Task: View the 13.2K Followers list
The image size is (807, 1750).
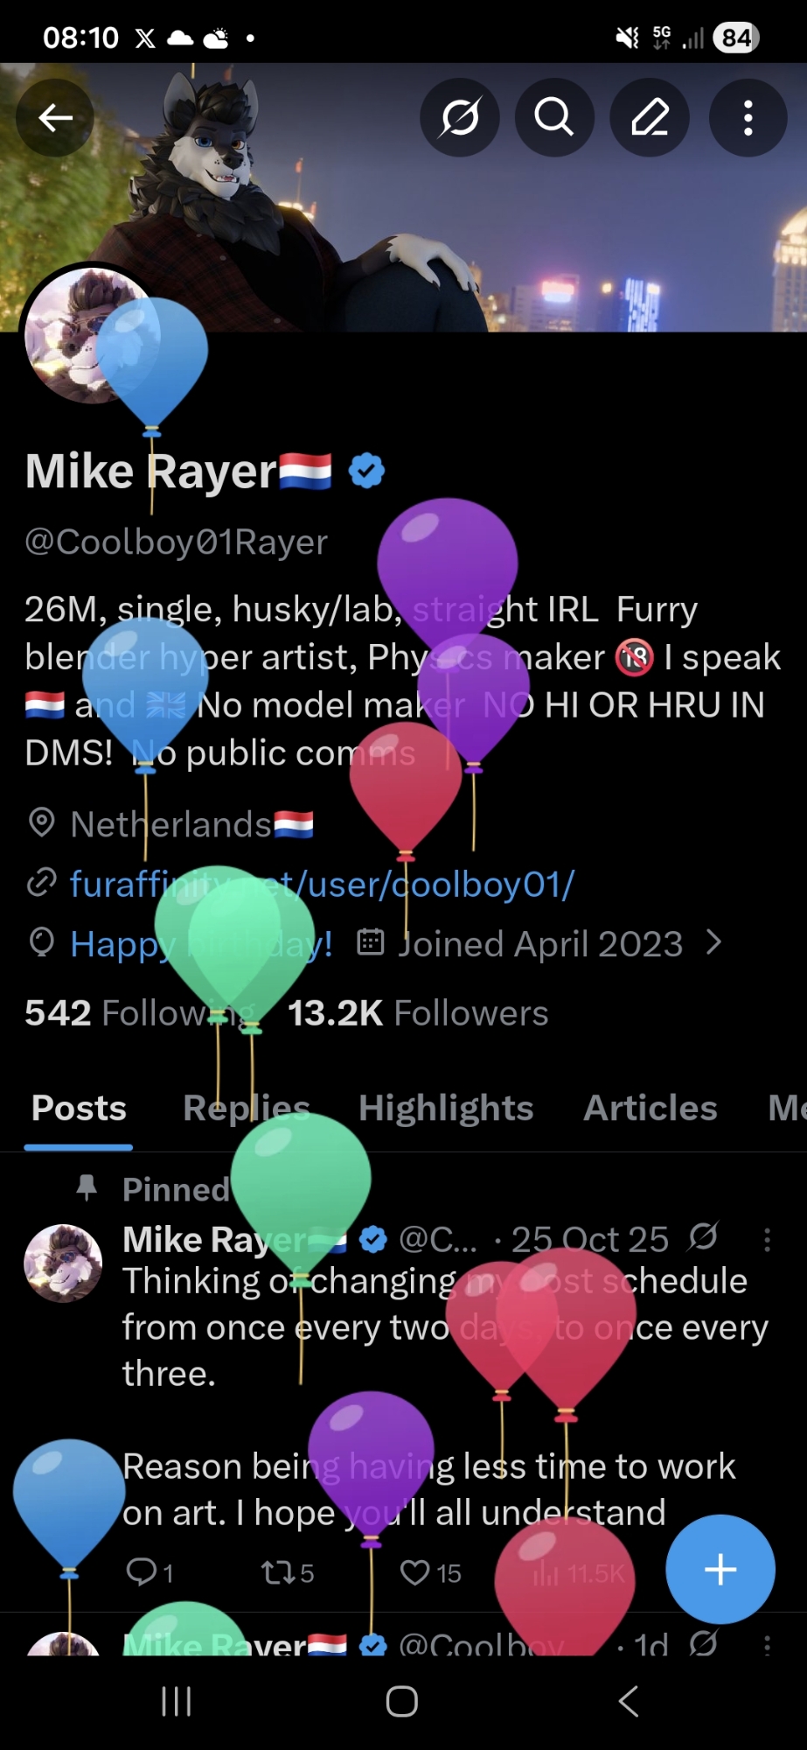Action: 418,1012
